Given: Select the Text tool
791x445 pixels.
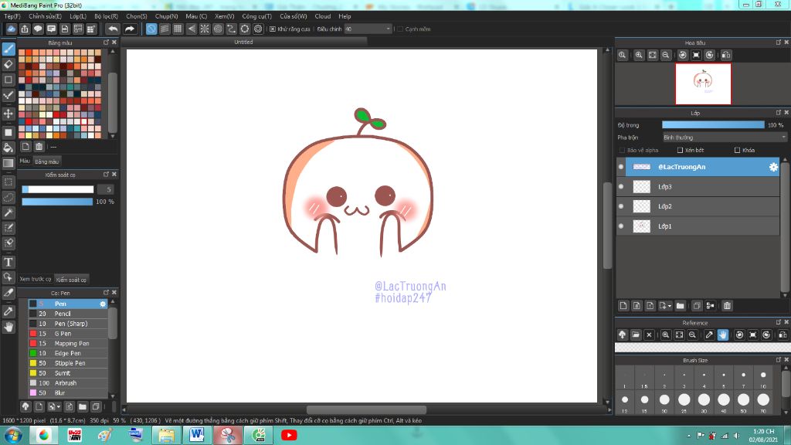Looking at the screenshot, I should [8, 262].
